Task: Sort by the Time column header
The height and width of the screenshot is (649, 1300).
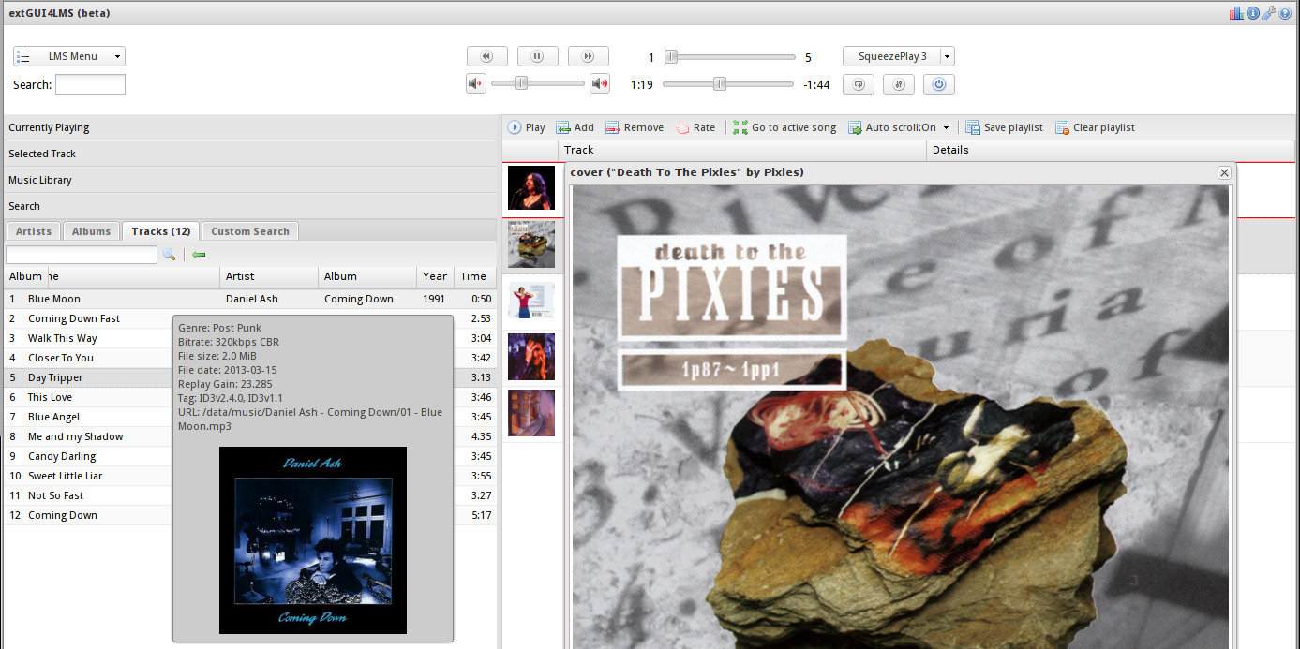Action: (474, 276)
